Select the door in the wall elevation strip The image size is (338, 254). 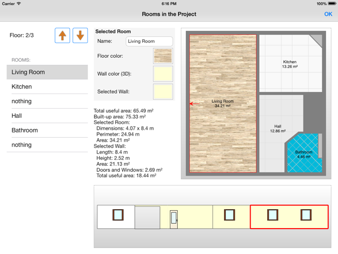tap(174, 217)
